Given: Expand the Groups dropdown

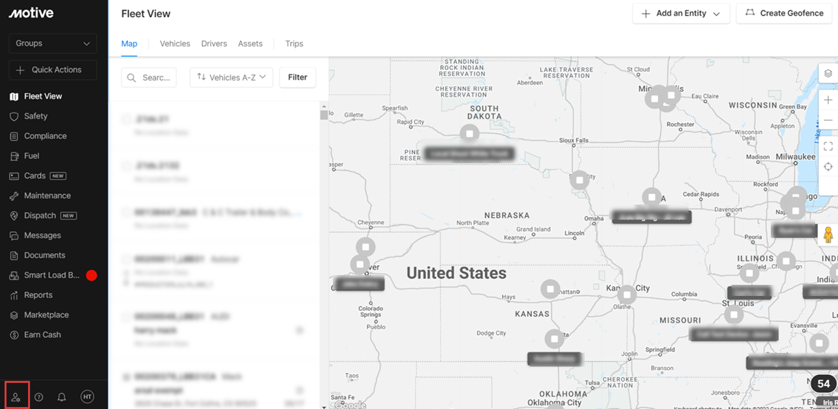Looking at the screenshot, I should tap(53, 43).
